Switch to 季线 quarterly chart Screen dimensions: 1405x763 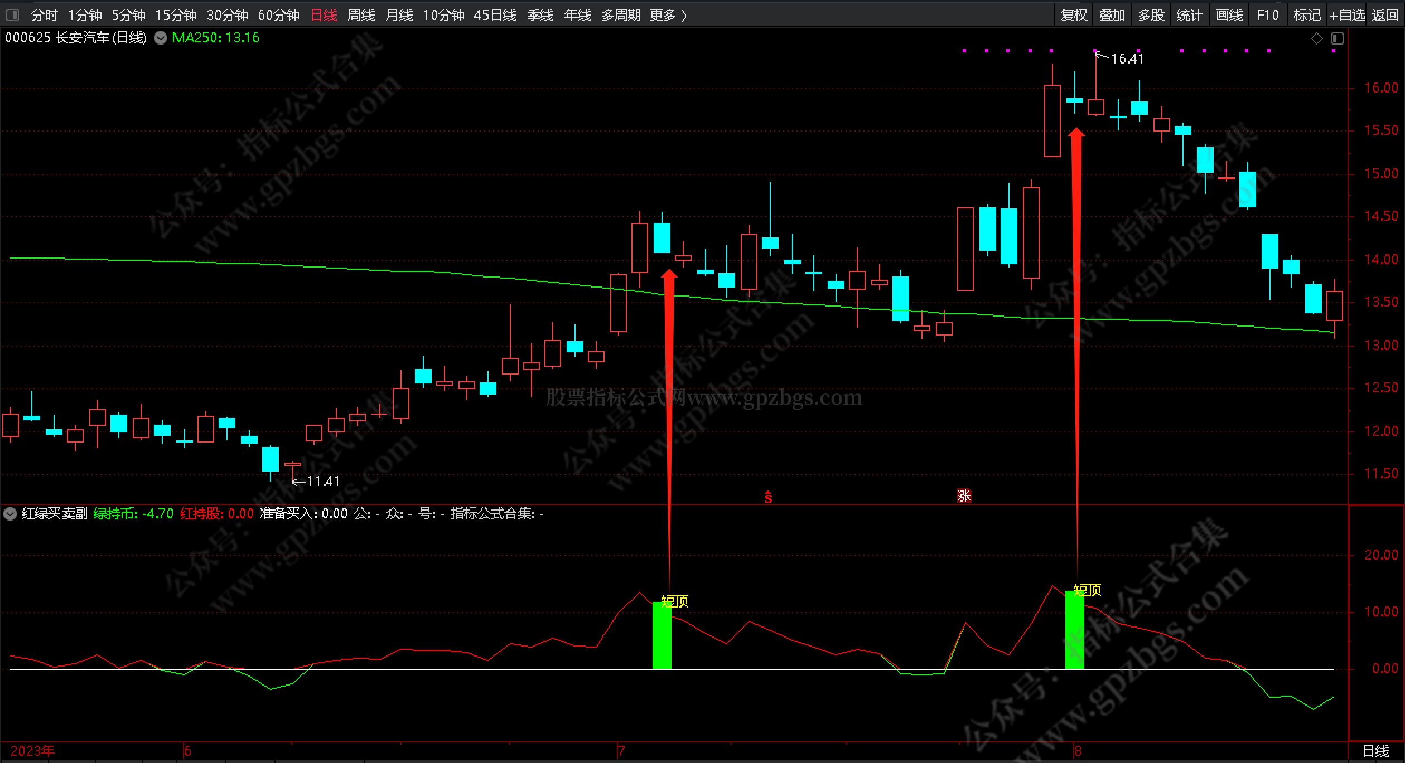[540, 15]
